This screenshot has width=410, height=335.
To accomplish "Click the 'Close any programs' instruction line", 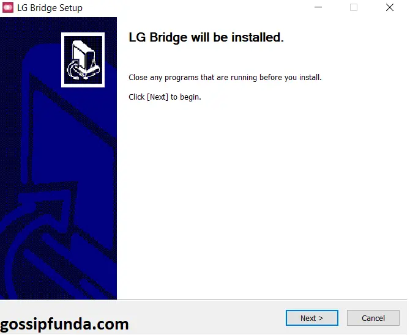I will (x=225, y=78).
